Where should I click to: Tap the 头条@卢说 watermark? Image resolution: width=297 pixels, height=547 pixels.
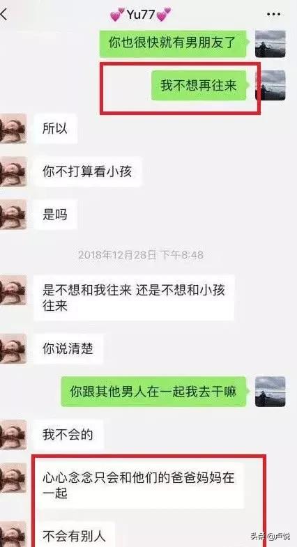(270, 535)
